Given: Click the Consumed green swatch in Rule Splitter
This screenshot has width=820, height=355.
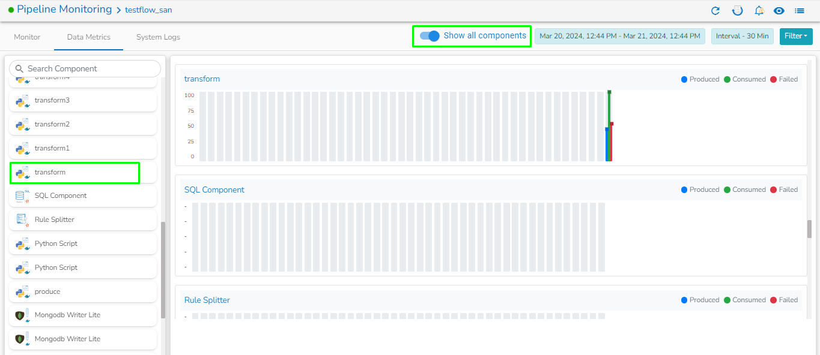Looking at the screenshot, I should (727, 300).
